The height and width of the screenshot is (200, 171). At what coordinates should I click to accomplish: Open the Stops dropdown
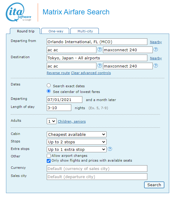click(77, 142)
